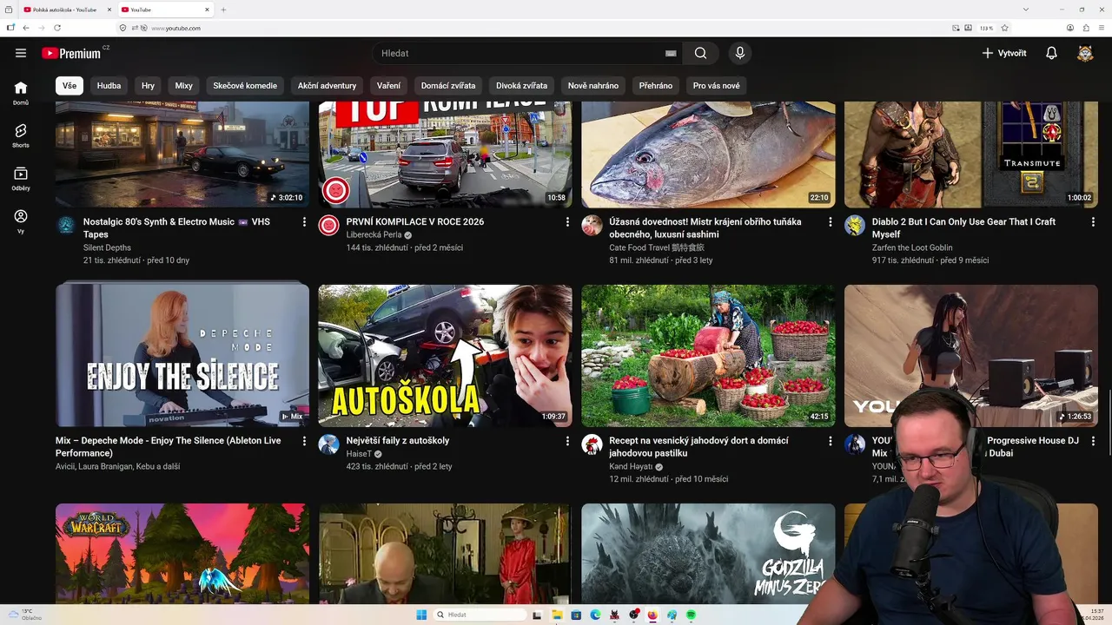Open options for Úžasná dovednost tuňák video
Viewport: 1112px width, 625px height.
point(830,222)
